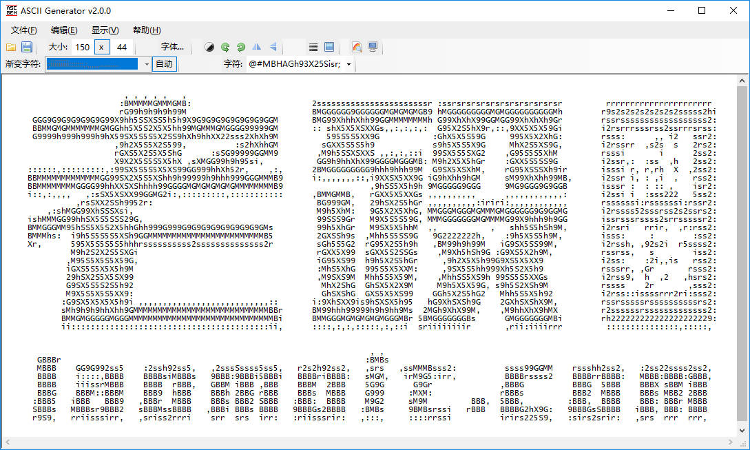
Task: Flip image horizontally using the blue triangles icon
Action: tap(257, 47)
